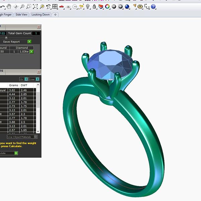Click the Diamond column header
The height and width of the screenshot is (201, 201).
click(22, 48)
